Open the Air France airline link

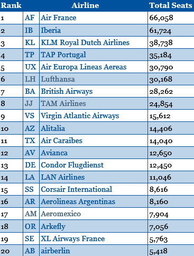click(59, 17)
